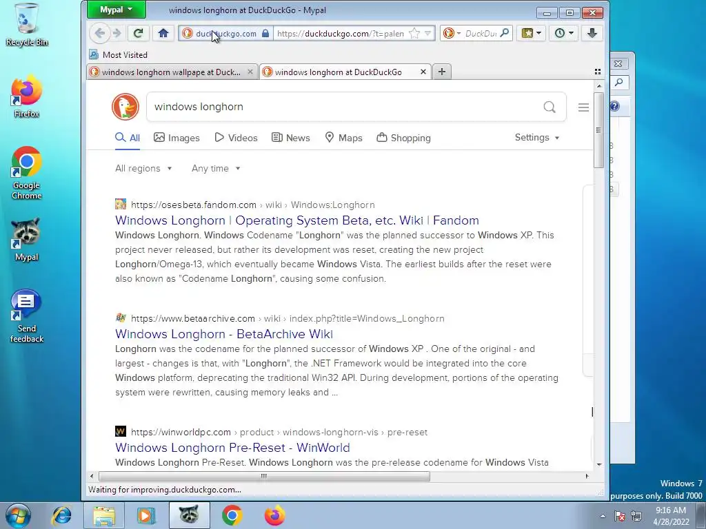Switch to News results
The image size is (706, 529).
pyautogui.click(x=291, y=138)
